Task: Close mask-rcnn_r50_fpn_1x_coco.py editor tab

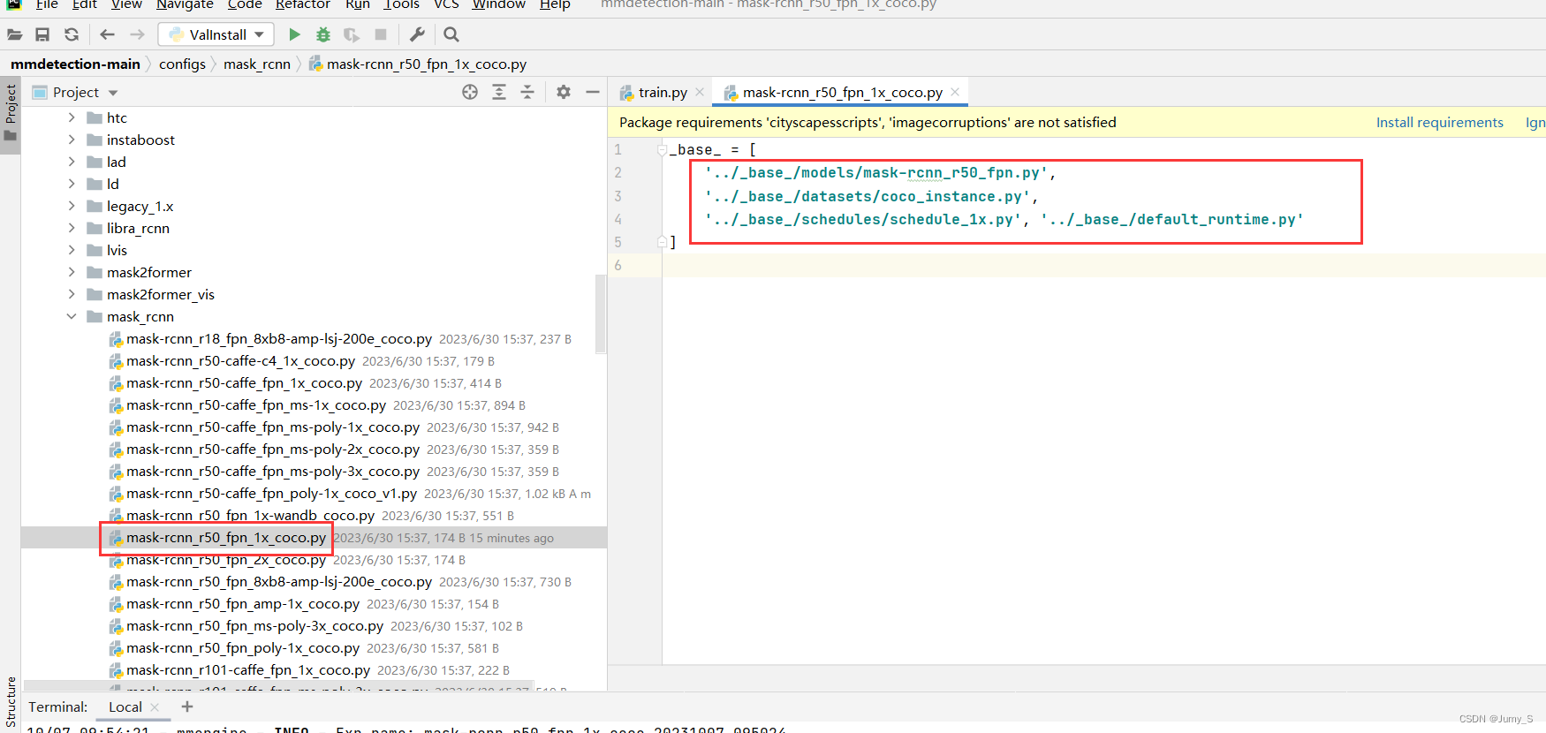Action: point(955,92)
